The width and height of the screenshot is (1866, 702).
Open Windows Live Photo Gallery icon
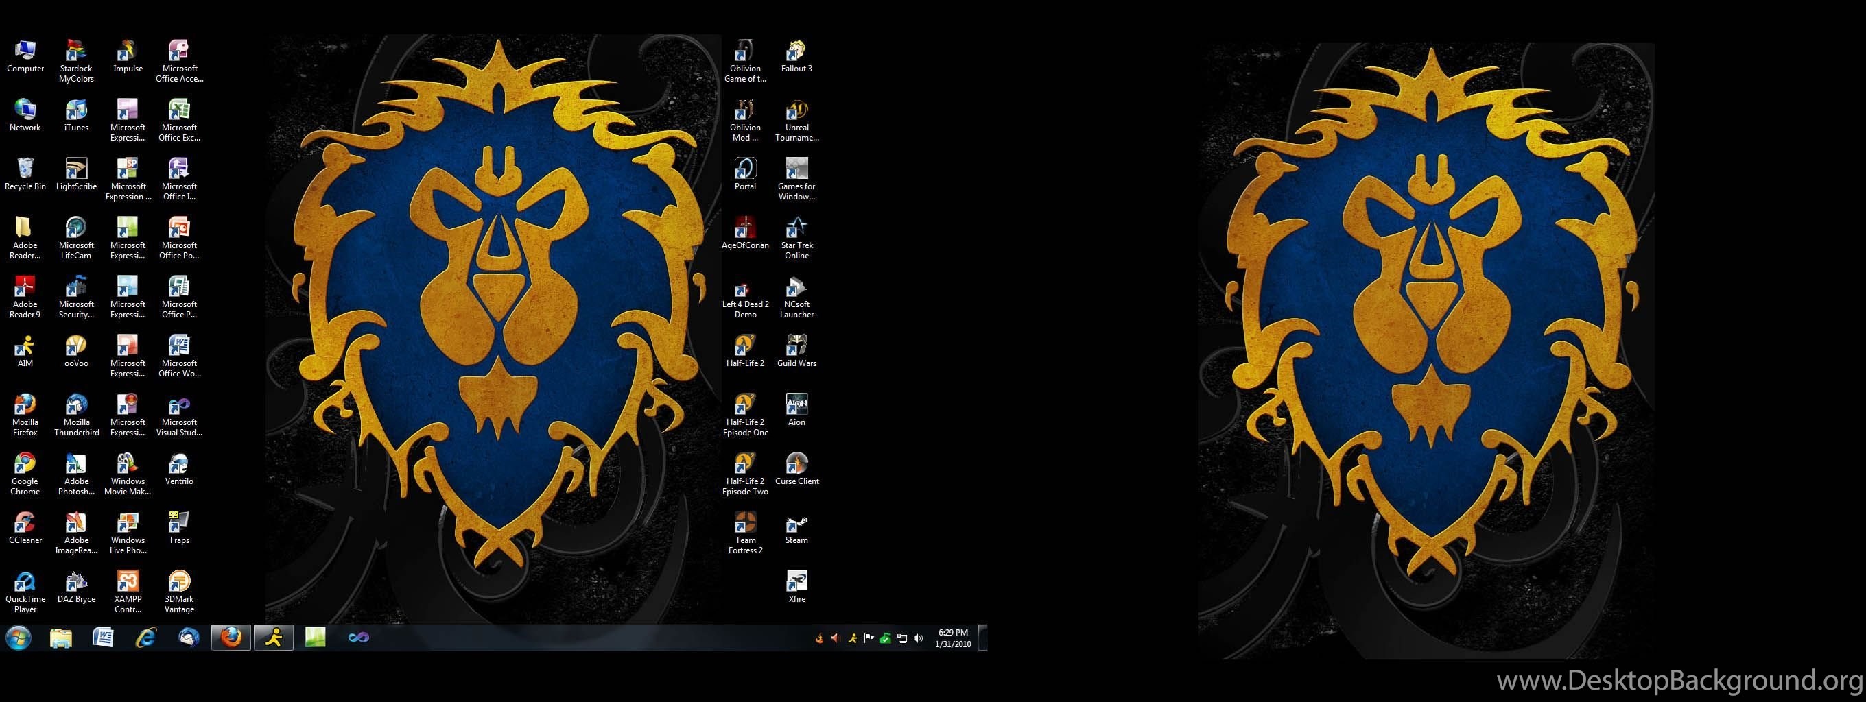[x=128, y=533]
